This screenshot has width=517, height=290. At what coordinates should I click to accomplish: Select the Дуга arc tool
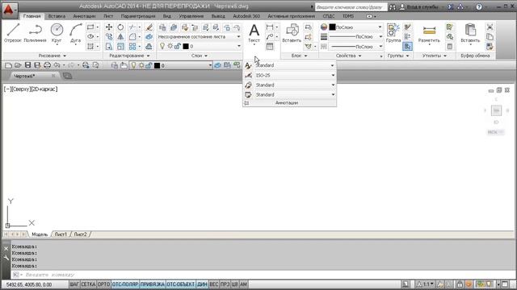coord(75,33)
